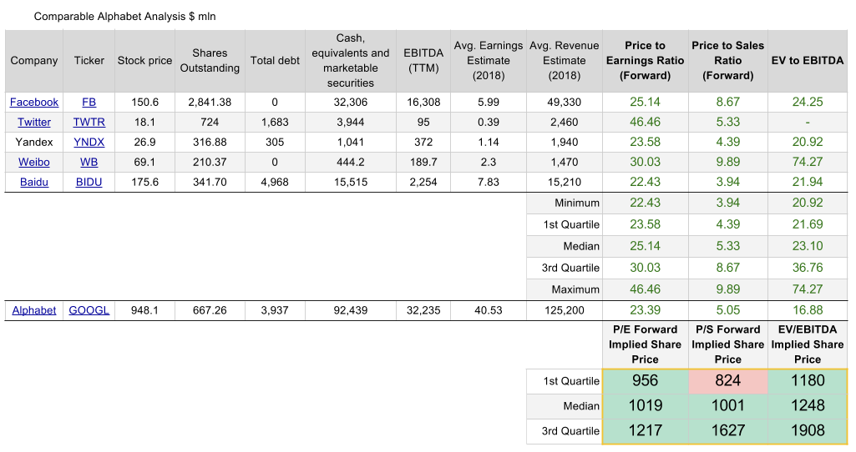Open the Weibo company link

(34, 163)
